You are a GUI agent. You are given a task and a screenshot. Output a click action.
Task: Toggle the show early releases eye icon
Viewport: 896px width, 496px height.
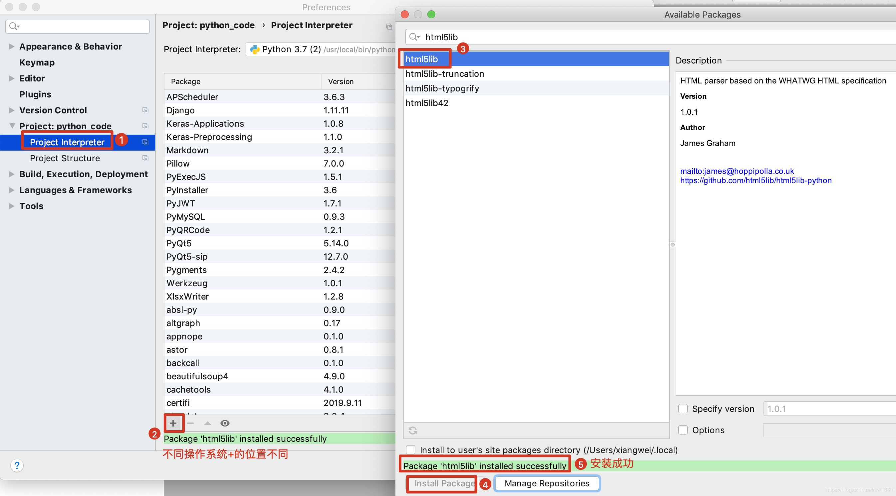[225, 423]
